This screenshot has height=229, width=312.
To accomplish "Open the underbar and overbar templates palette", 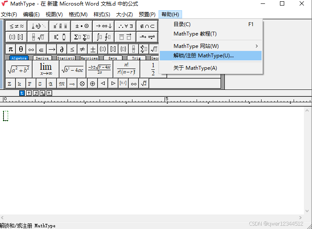I will (x=125, y=37).
